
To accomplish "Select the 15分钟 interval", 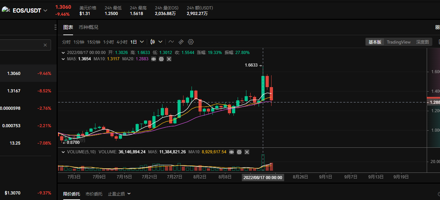I will pyautogui.click(x=94, y=42).
